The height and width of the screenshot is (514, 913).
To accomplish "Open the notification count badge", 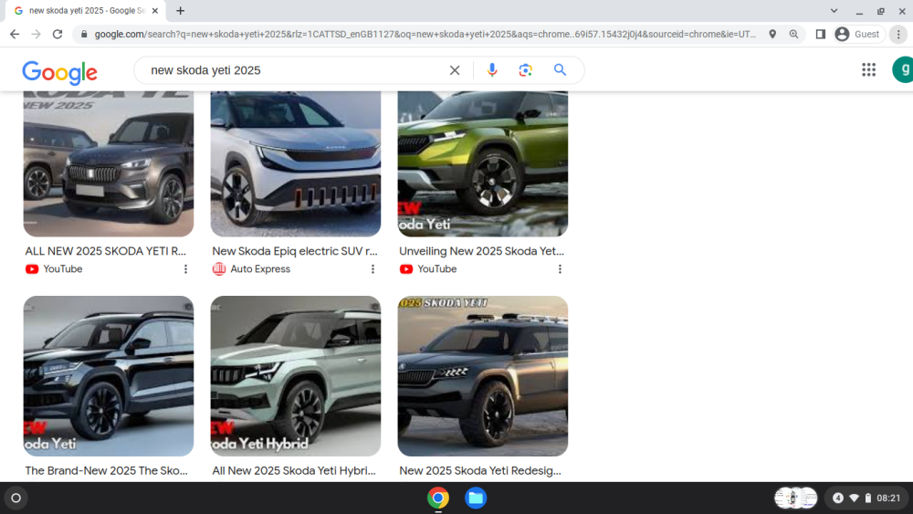I will pyautogui.click(x=838, y=498).
